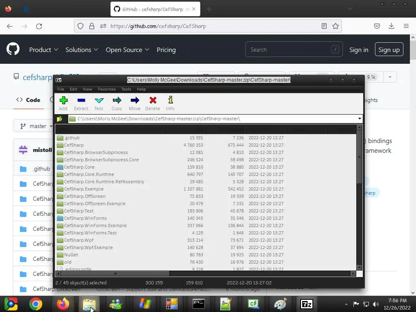
Task: Expand the GitHub Solutions menu
Action: point(82,50)
